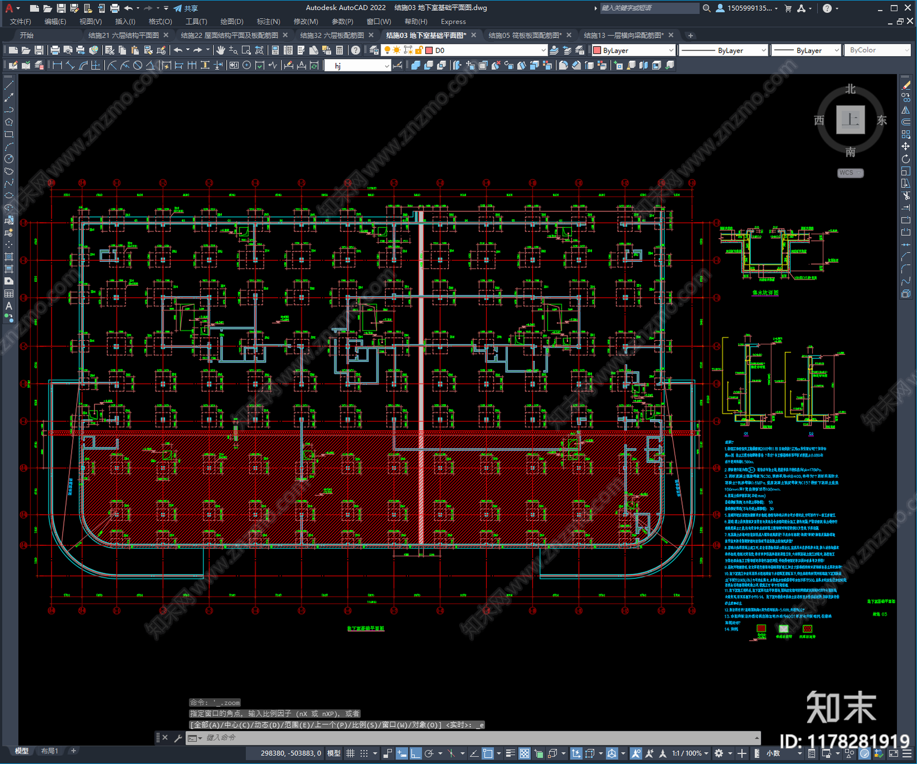Screen dimensions: 917x764
Task: Expand the Quick Access toolbar customize arrow
Action: [166, 8]
